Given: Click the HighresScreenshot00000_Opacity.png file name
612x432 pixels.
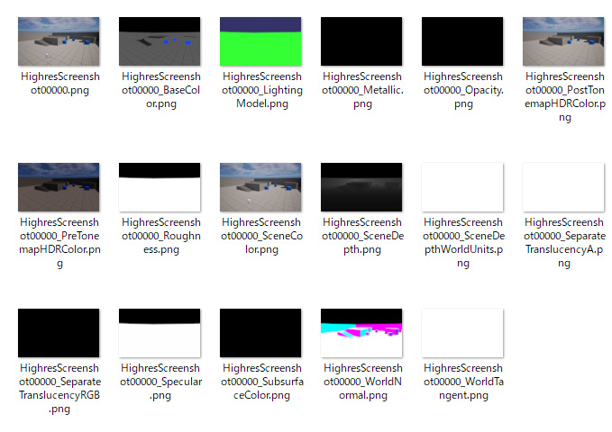Looking at the screenshot, I should 463,90.
